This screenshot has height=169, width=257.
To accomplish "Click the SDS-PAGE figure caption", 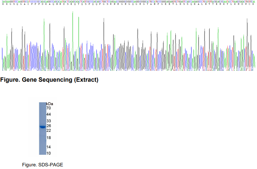I will (40, 165).
